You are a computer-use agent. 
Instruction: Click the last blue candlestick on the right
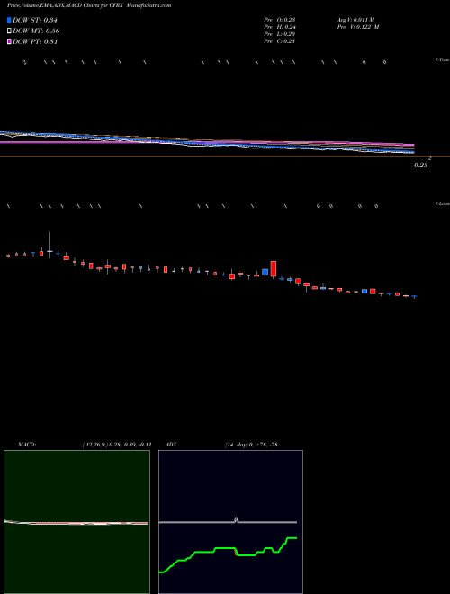click(x=414, y=296)
